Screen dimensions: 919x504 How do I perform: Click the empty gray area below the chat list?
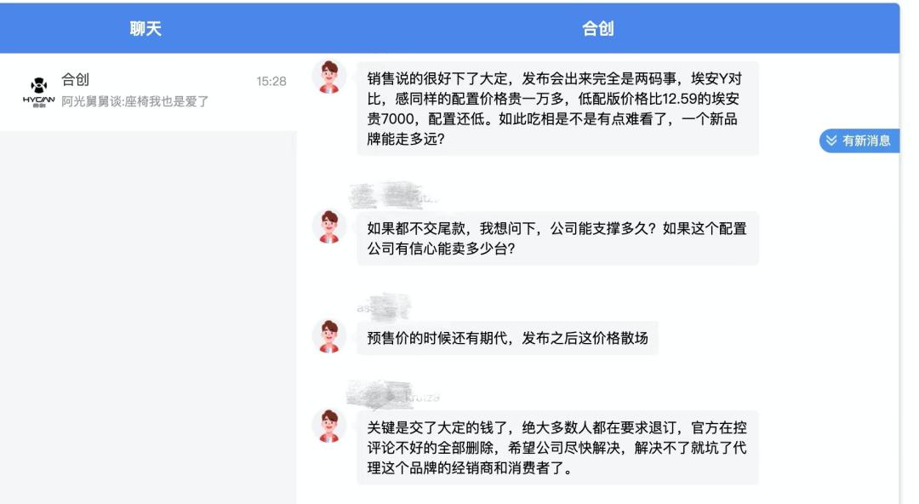(x=148, y=315)
